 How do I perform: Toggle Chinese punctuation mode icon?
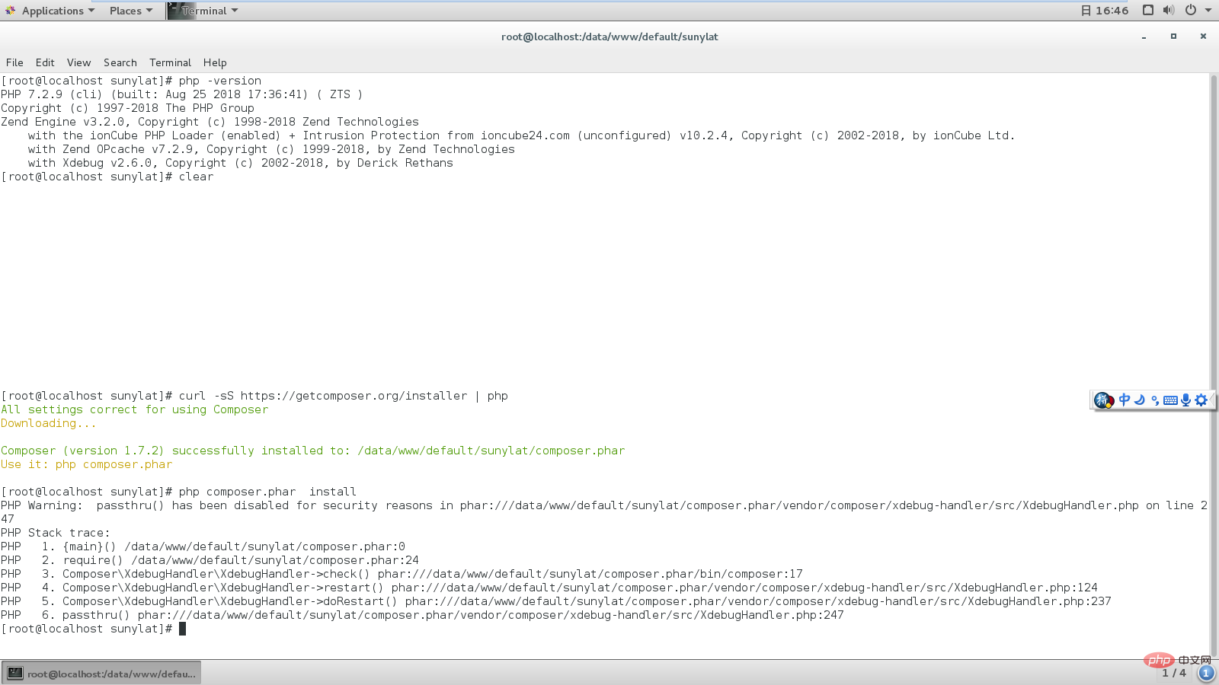tap(1155, 400)
